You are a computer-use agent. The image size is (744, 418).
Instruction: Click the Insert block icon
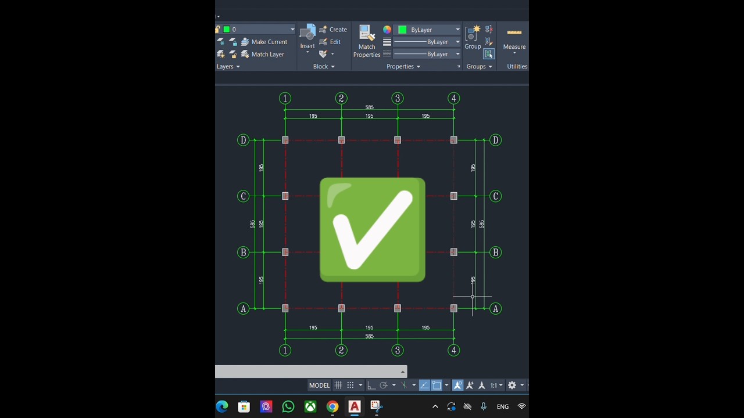307,33
